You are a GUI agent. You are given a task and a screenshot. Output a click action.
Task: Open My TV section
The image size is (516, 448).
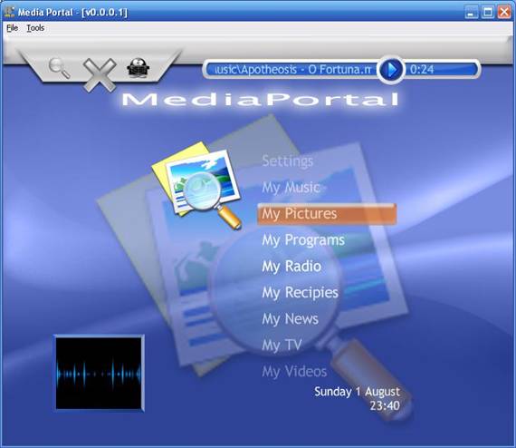point(282,346)
